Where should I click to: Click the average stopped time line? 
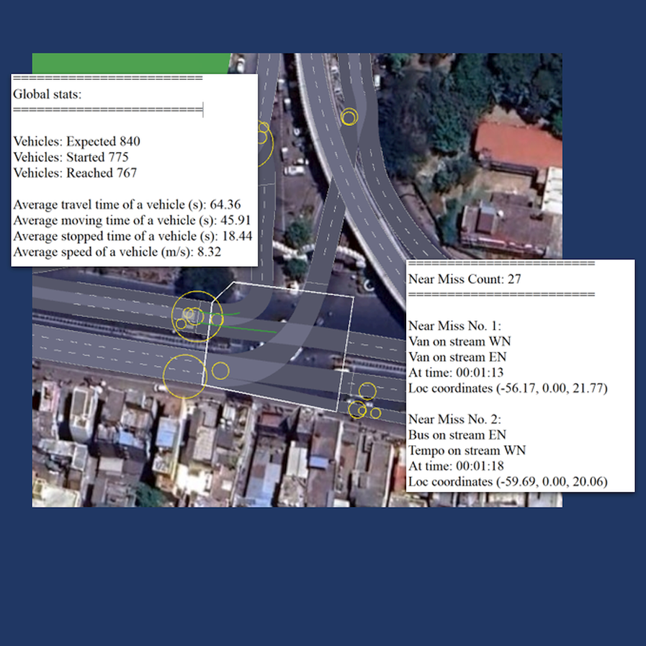[133, 236]
